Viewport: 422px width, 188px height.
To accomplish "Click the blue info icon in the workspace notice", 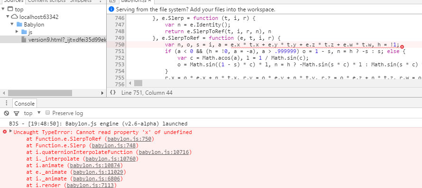I will point(111,9).
